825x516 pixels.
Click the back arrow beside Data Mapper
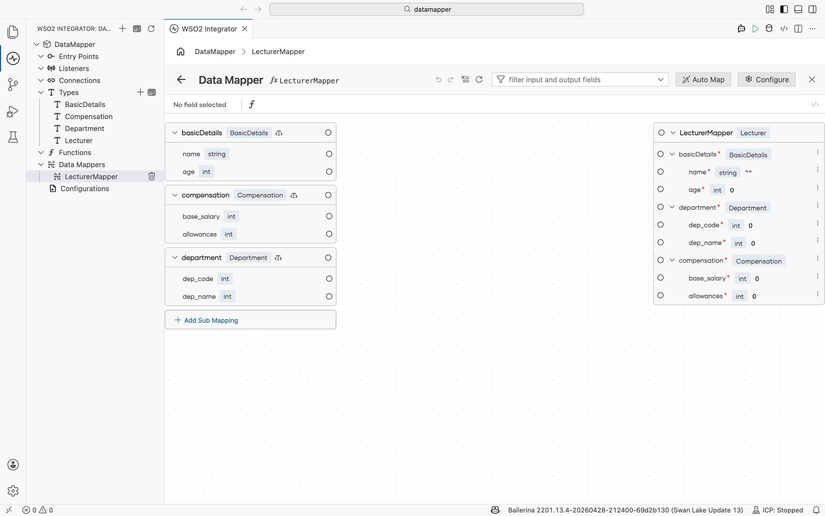181,79
